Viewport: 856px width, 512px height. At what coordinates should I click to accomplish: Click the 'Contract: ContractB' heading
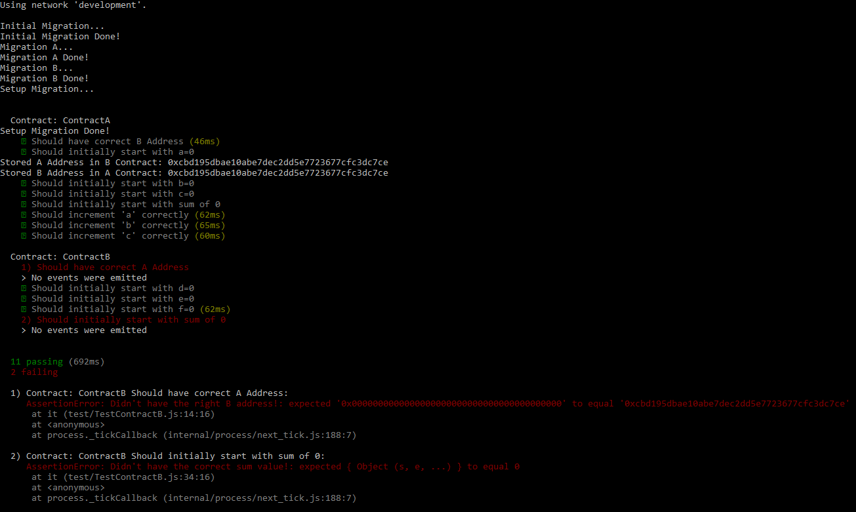pyautogui.click(x=60, y=257)
